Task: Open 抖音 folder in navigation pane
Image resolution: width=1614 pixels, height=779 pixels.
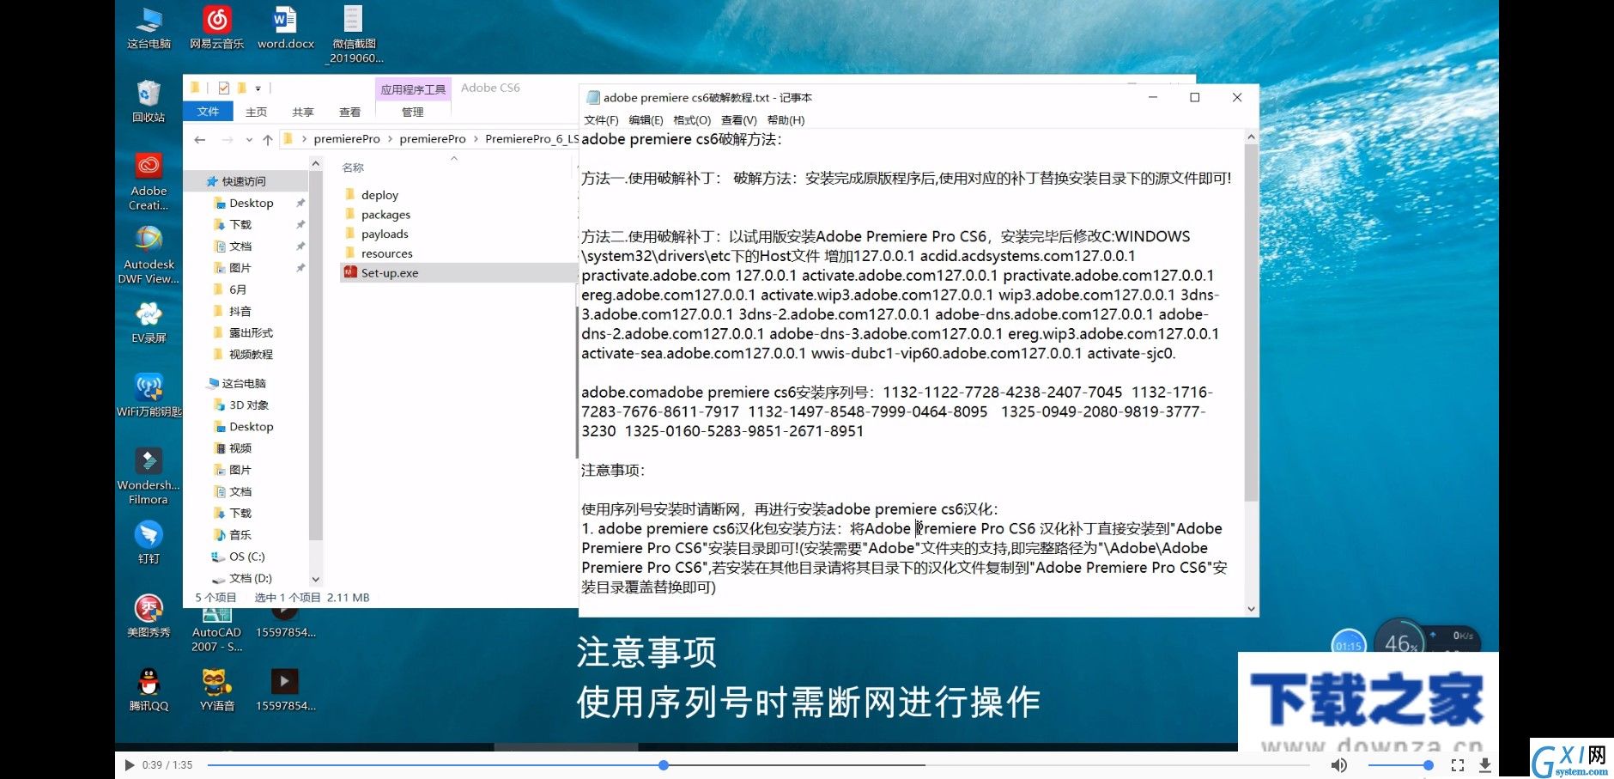Action: [240, 311]
